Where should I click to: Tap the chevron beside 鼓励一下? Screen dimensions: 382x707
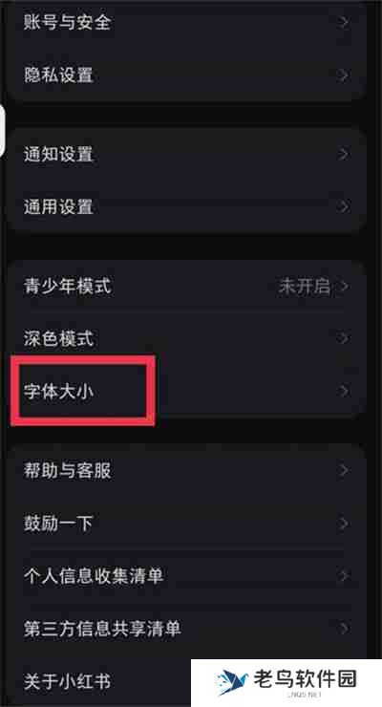click(x=344, y=523)
